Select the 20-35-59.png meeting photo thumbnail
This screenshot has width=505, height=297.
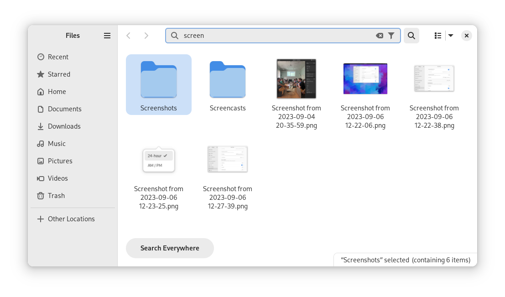click(297, 78)
